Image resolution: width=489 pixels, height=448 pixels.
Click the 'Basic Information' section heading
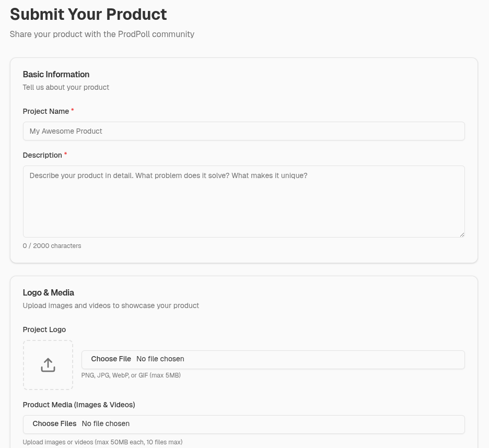(56, 74)
